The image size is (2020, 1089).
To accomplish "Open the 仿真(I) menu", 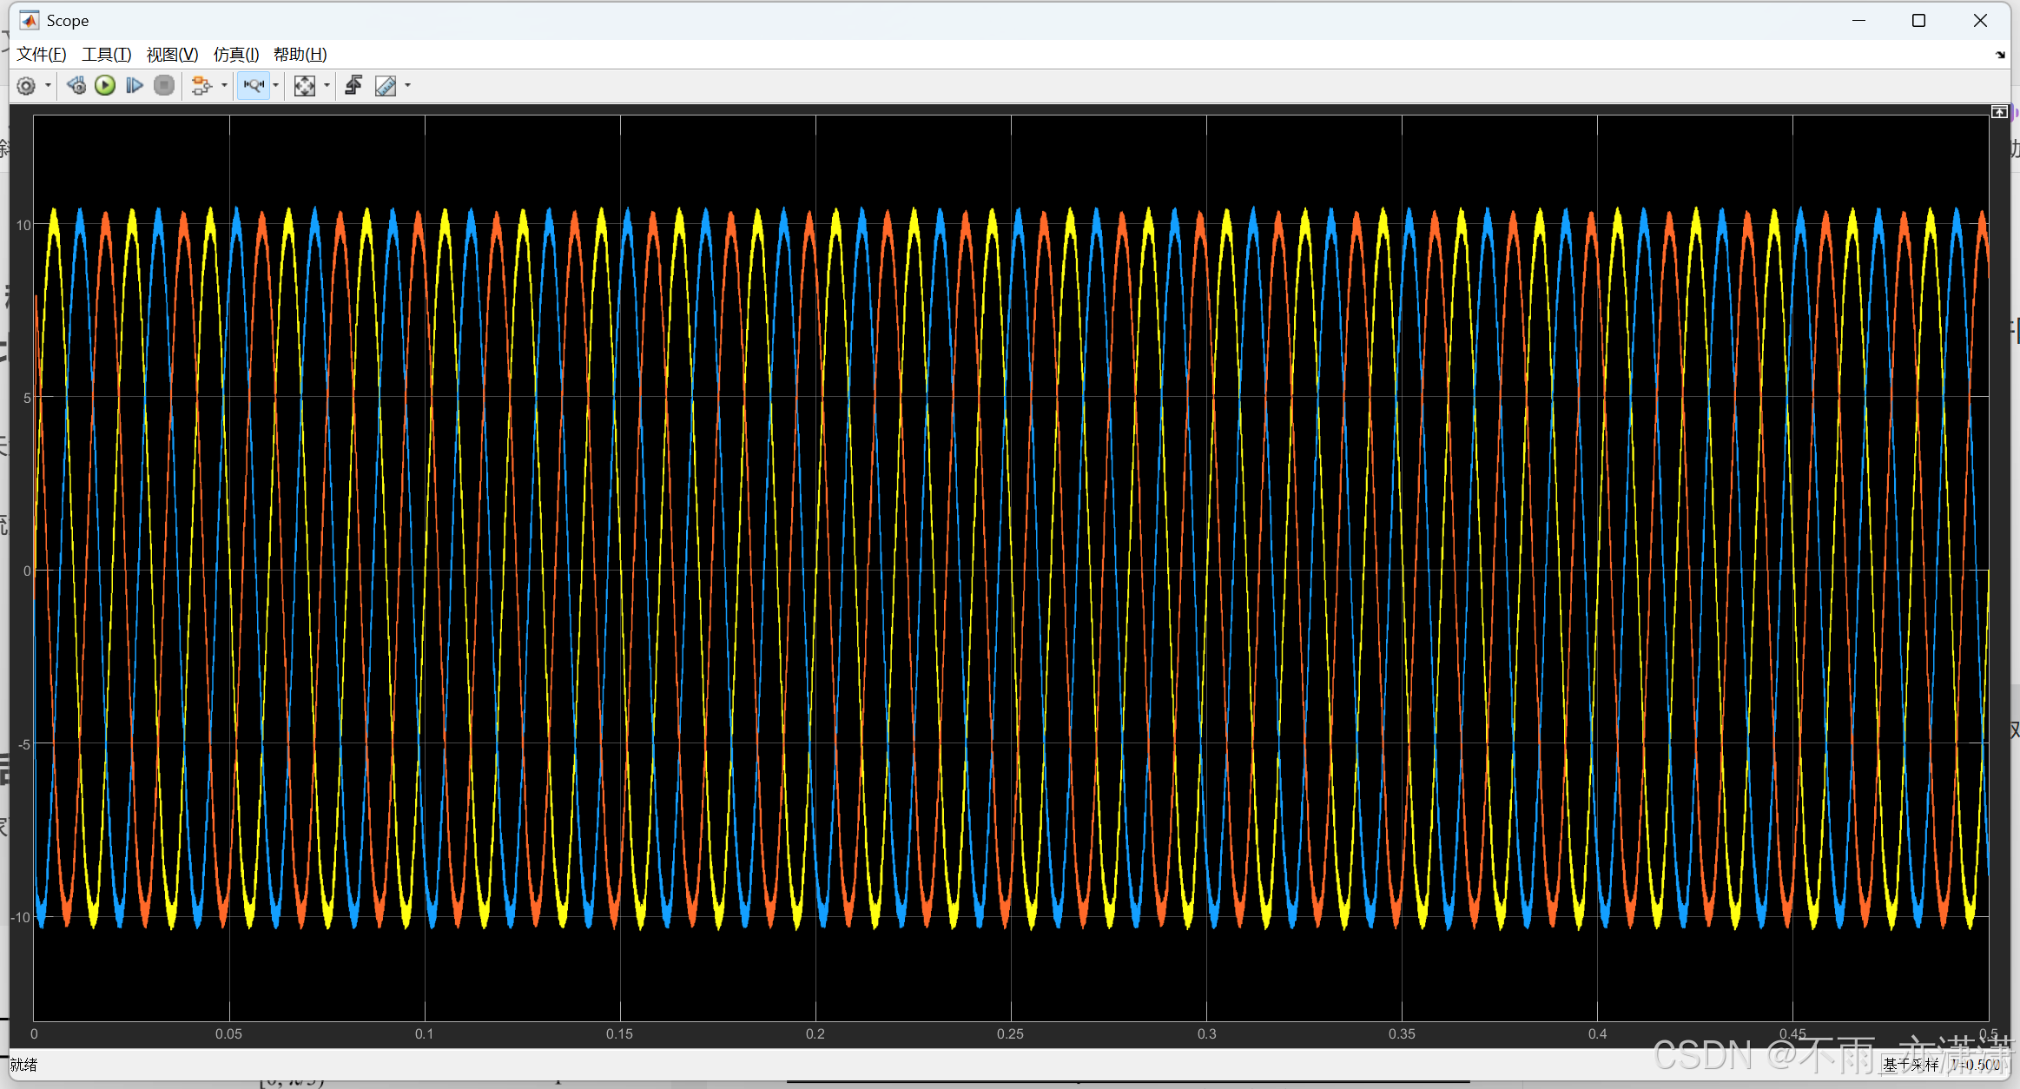I will click(x=235, y=54).
